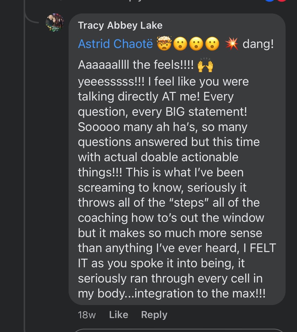Tap the next comment bubble below Reply
Image resolution: width=297 pixels, height=332 pixels.
point(178,330)
